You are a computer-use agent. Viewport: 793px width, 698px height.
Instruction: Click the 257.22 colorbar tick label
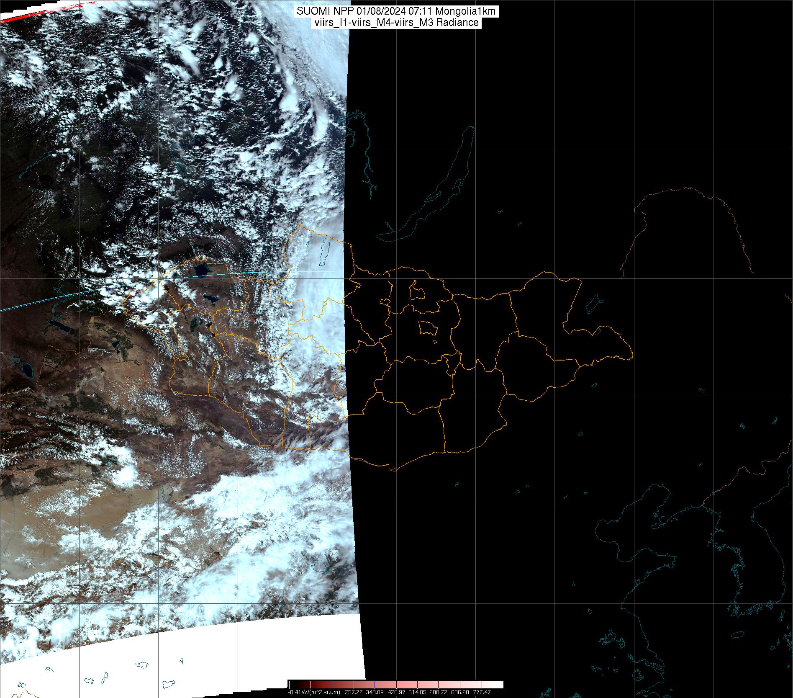[354, 692]
